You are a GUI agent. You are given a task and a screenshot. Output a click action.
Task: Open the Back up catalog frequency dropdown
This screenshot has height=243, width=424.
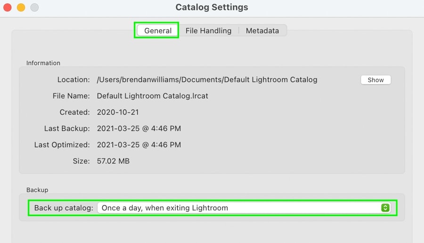pos(244,208)
